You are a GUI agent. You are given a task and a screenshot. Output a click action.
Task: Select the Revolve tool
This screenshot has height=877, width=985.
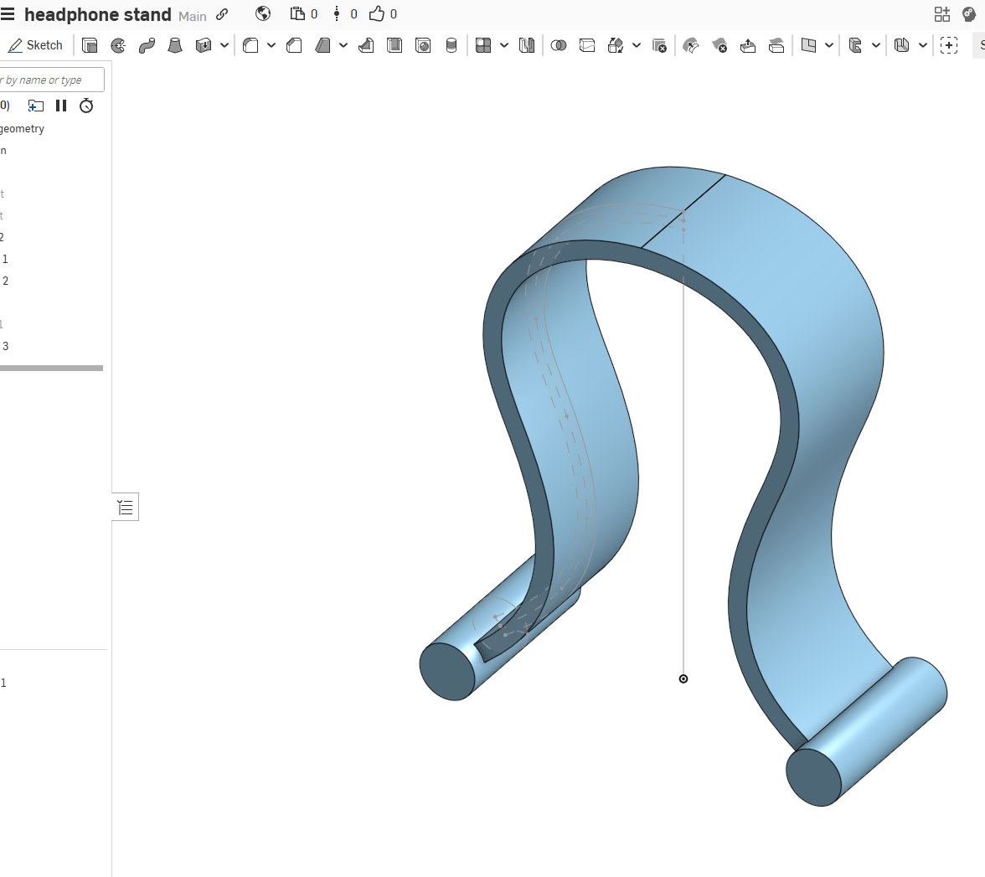click(118, 45)
